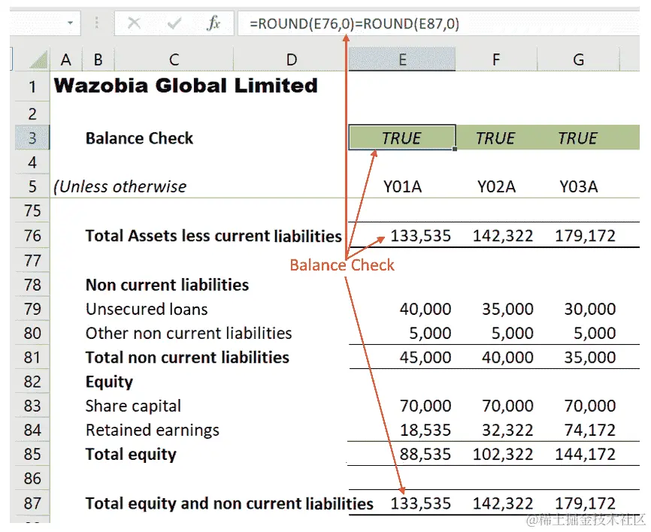Select column F header
This screenshot has width=651, height=532.
point(496,59)
